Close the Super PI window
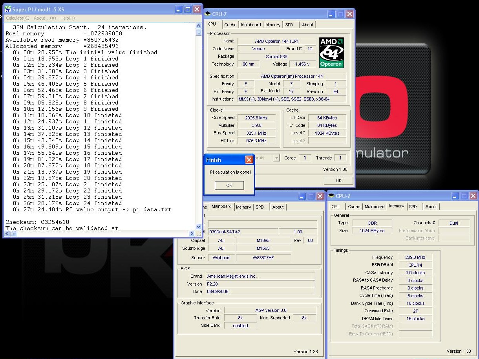 coord(197,9)
